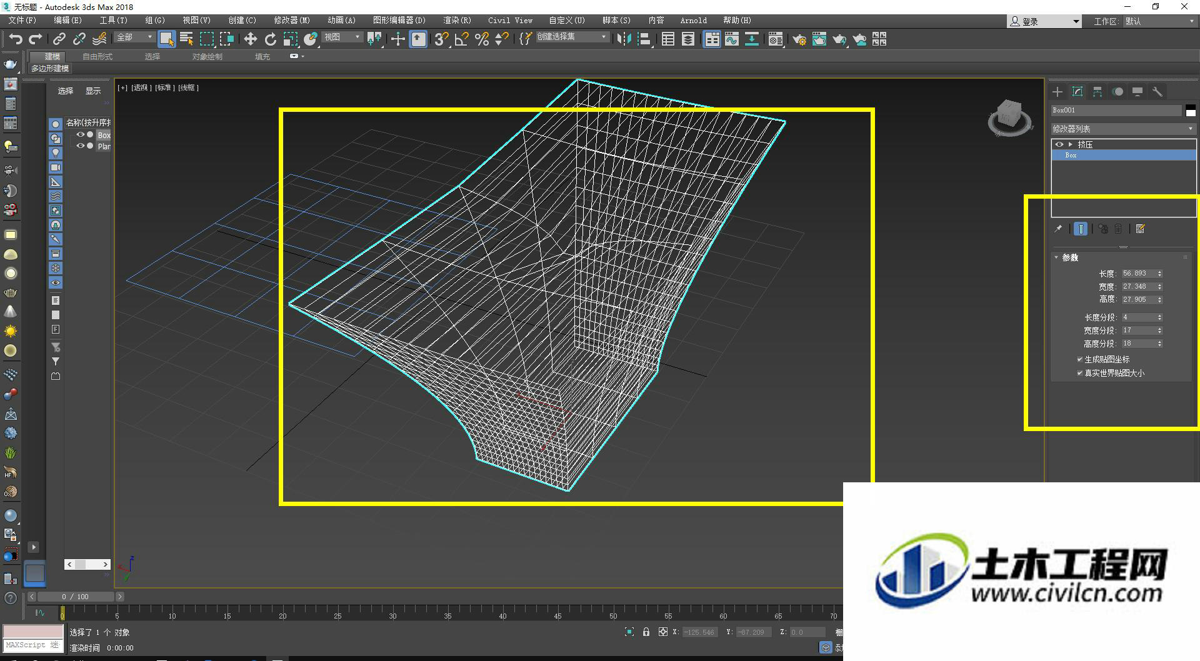Open the 工作区 默认 dropdown
The height and width of the screenshot is (661, 1200).
(x=1159, y=21)
